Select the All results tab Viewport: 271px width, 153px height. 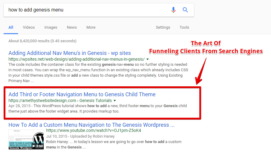pyautogui.click(x=11, y=27)
